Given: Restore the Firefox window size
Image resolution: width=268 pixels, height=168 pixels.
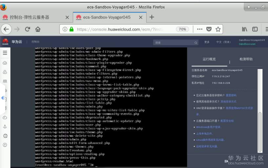Looking at the screenshot, I should click(263, 7).
